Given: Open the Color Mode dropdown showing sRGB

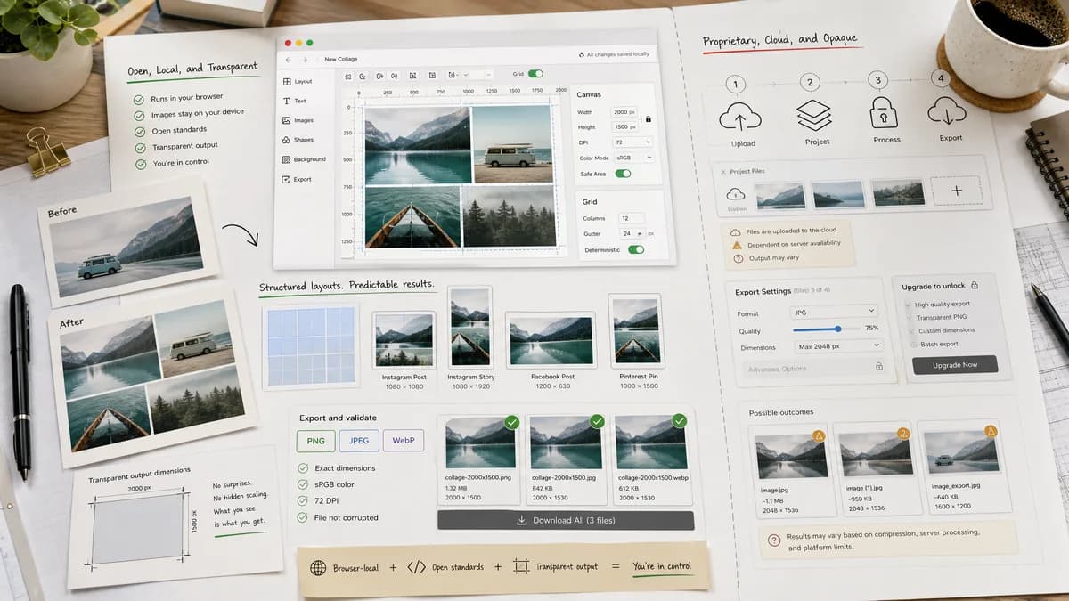Looking at the screenshot, I should 632,158.
